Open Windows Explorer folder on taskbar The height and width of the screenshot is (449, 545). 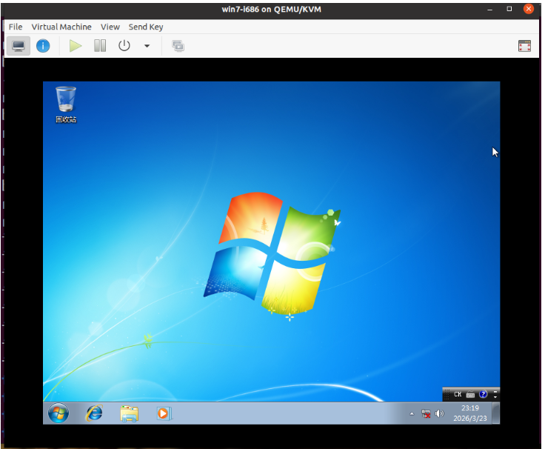click(x=130, y=413)
